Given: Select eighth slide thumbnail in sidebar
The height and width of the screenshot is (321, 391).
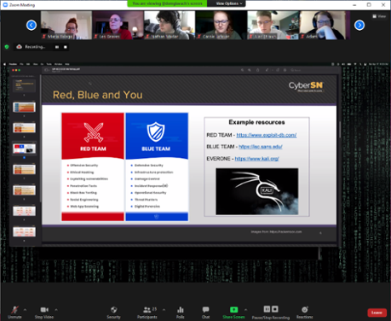Looking at the screenshot, I should click(x=24, y=231).
